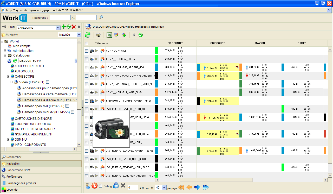Viewport: 333px width, 194px height.
Task: Select CARTOUCHES D ENCRE category
Action: click(x=33, y=119)
